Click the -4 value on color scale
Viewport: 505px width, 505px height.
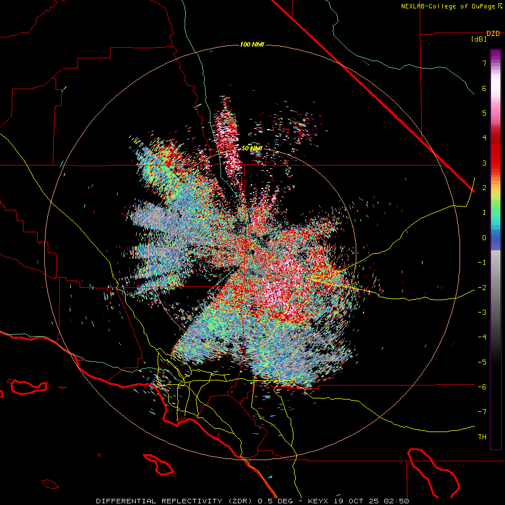482,337
